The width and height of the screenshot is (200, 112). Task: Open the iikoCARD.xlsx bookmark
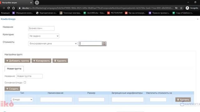[94, 13]
